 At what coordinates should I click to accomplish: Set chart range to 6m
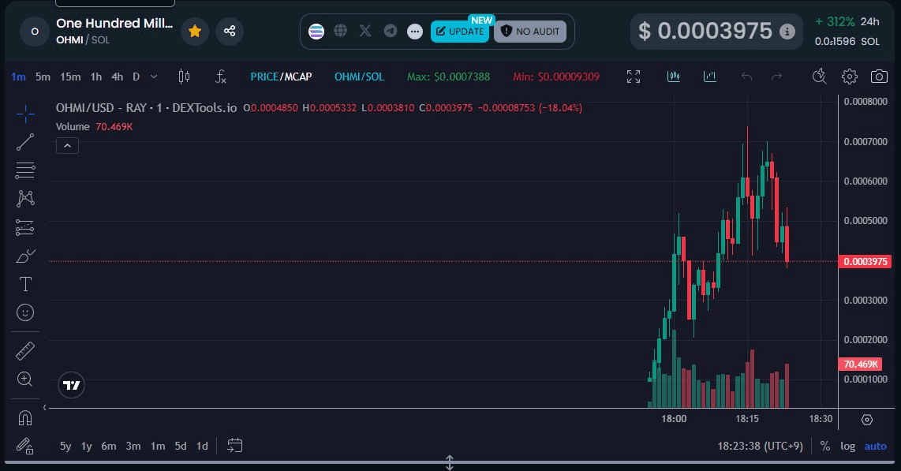click(109, 446)
